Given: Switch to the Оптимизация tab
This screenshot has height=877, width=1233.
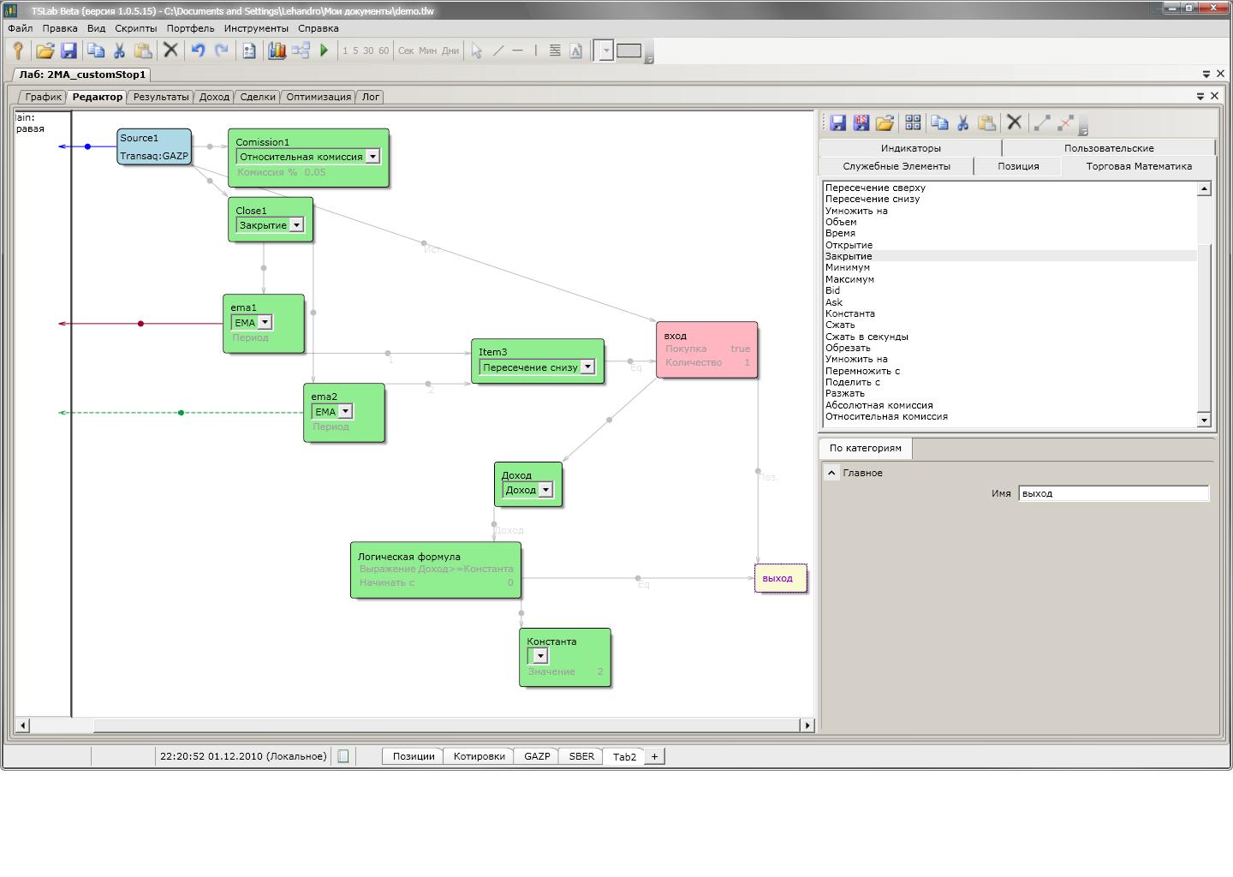Looking at the screenshot, I should [x=319, y=97].
